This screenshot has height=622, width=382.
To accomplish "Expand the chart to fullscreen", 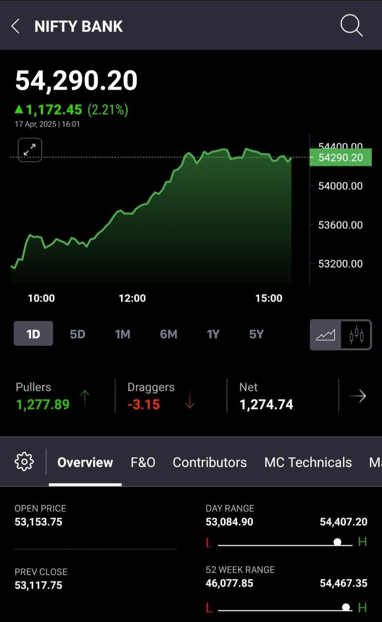I will pyautogui.click(x=30, y=150).
